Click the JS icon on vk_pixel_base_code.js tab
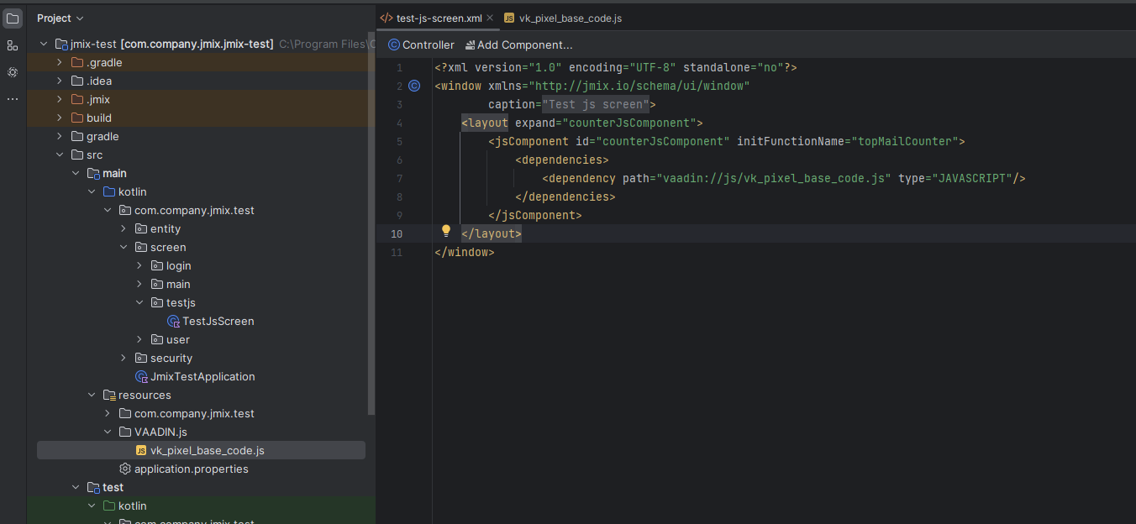 509,18
